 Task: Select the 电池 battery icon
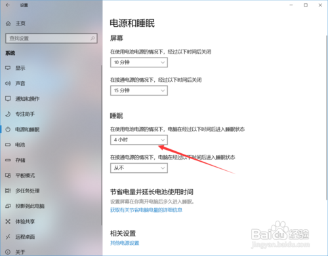coord(8,145)
